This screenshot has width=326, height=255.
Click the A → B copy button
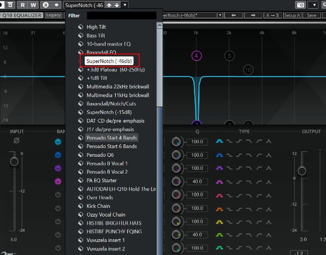click(272, 15)
